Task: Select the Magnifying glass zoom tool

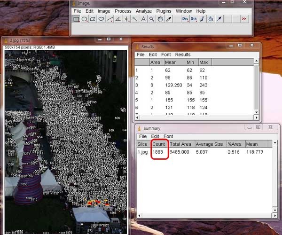Action: pyautogui.click(x=152, y=19)
